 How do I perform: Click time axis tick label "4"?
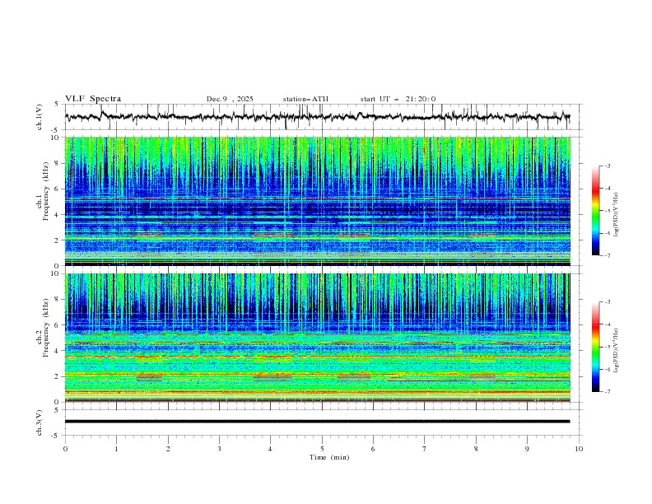click(271, 449)
